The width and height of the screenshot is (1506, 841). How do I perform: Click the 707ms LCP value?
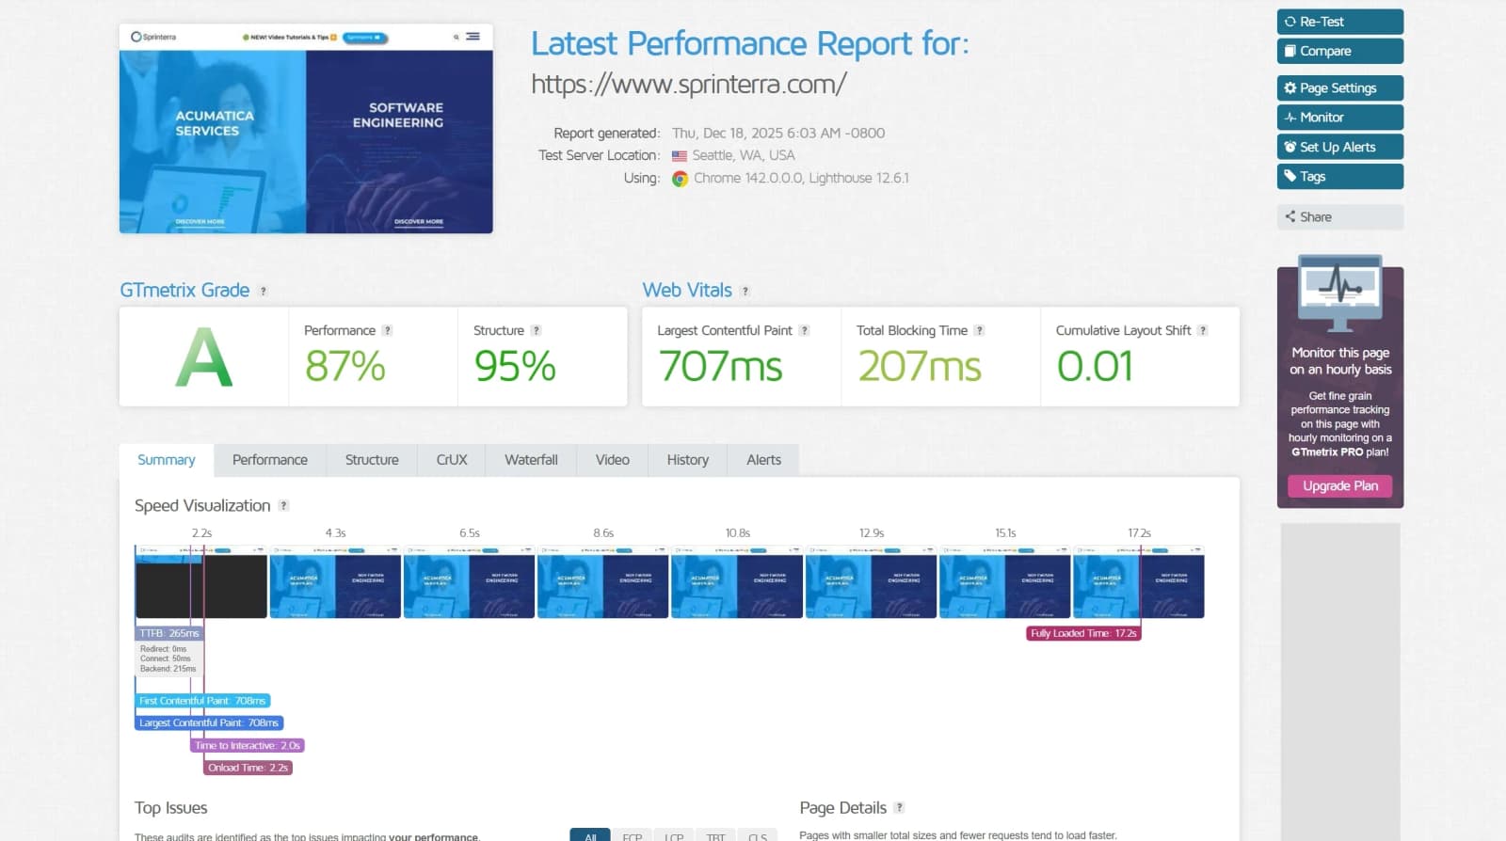(720, 367)
